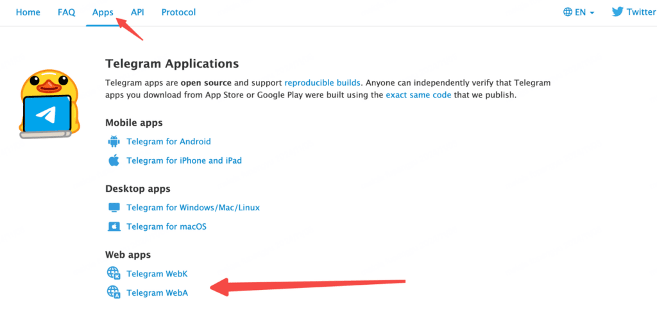The image size is (657, 313).
Task: Open the Apps tab
Action: coord(103,12)
